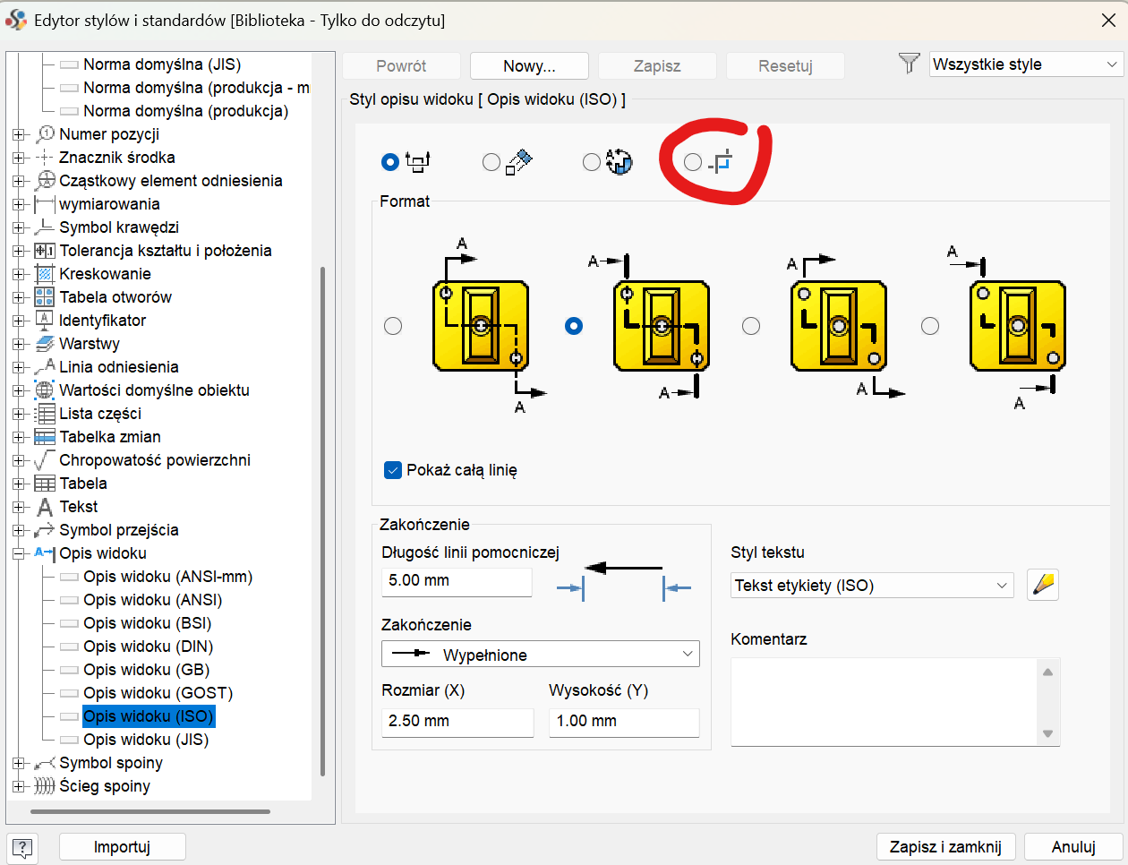This screenshot has width=1128, height=865.
Task: Select the first view annotation type radio
Action: point(389,162)
